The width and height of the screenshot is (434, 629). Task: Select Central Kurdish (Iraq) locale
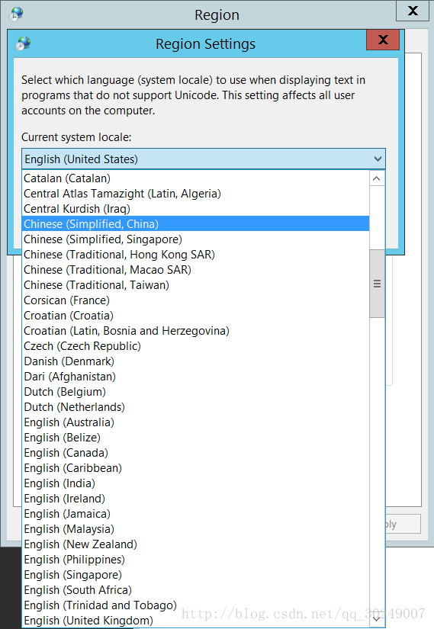pos(195,209)
